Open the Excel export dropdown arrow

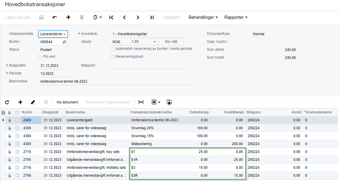pos(159,102)
